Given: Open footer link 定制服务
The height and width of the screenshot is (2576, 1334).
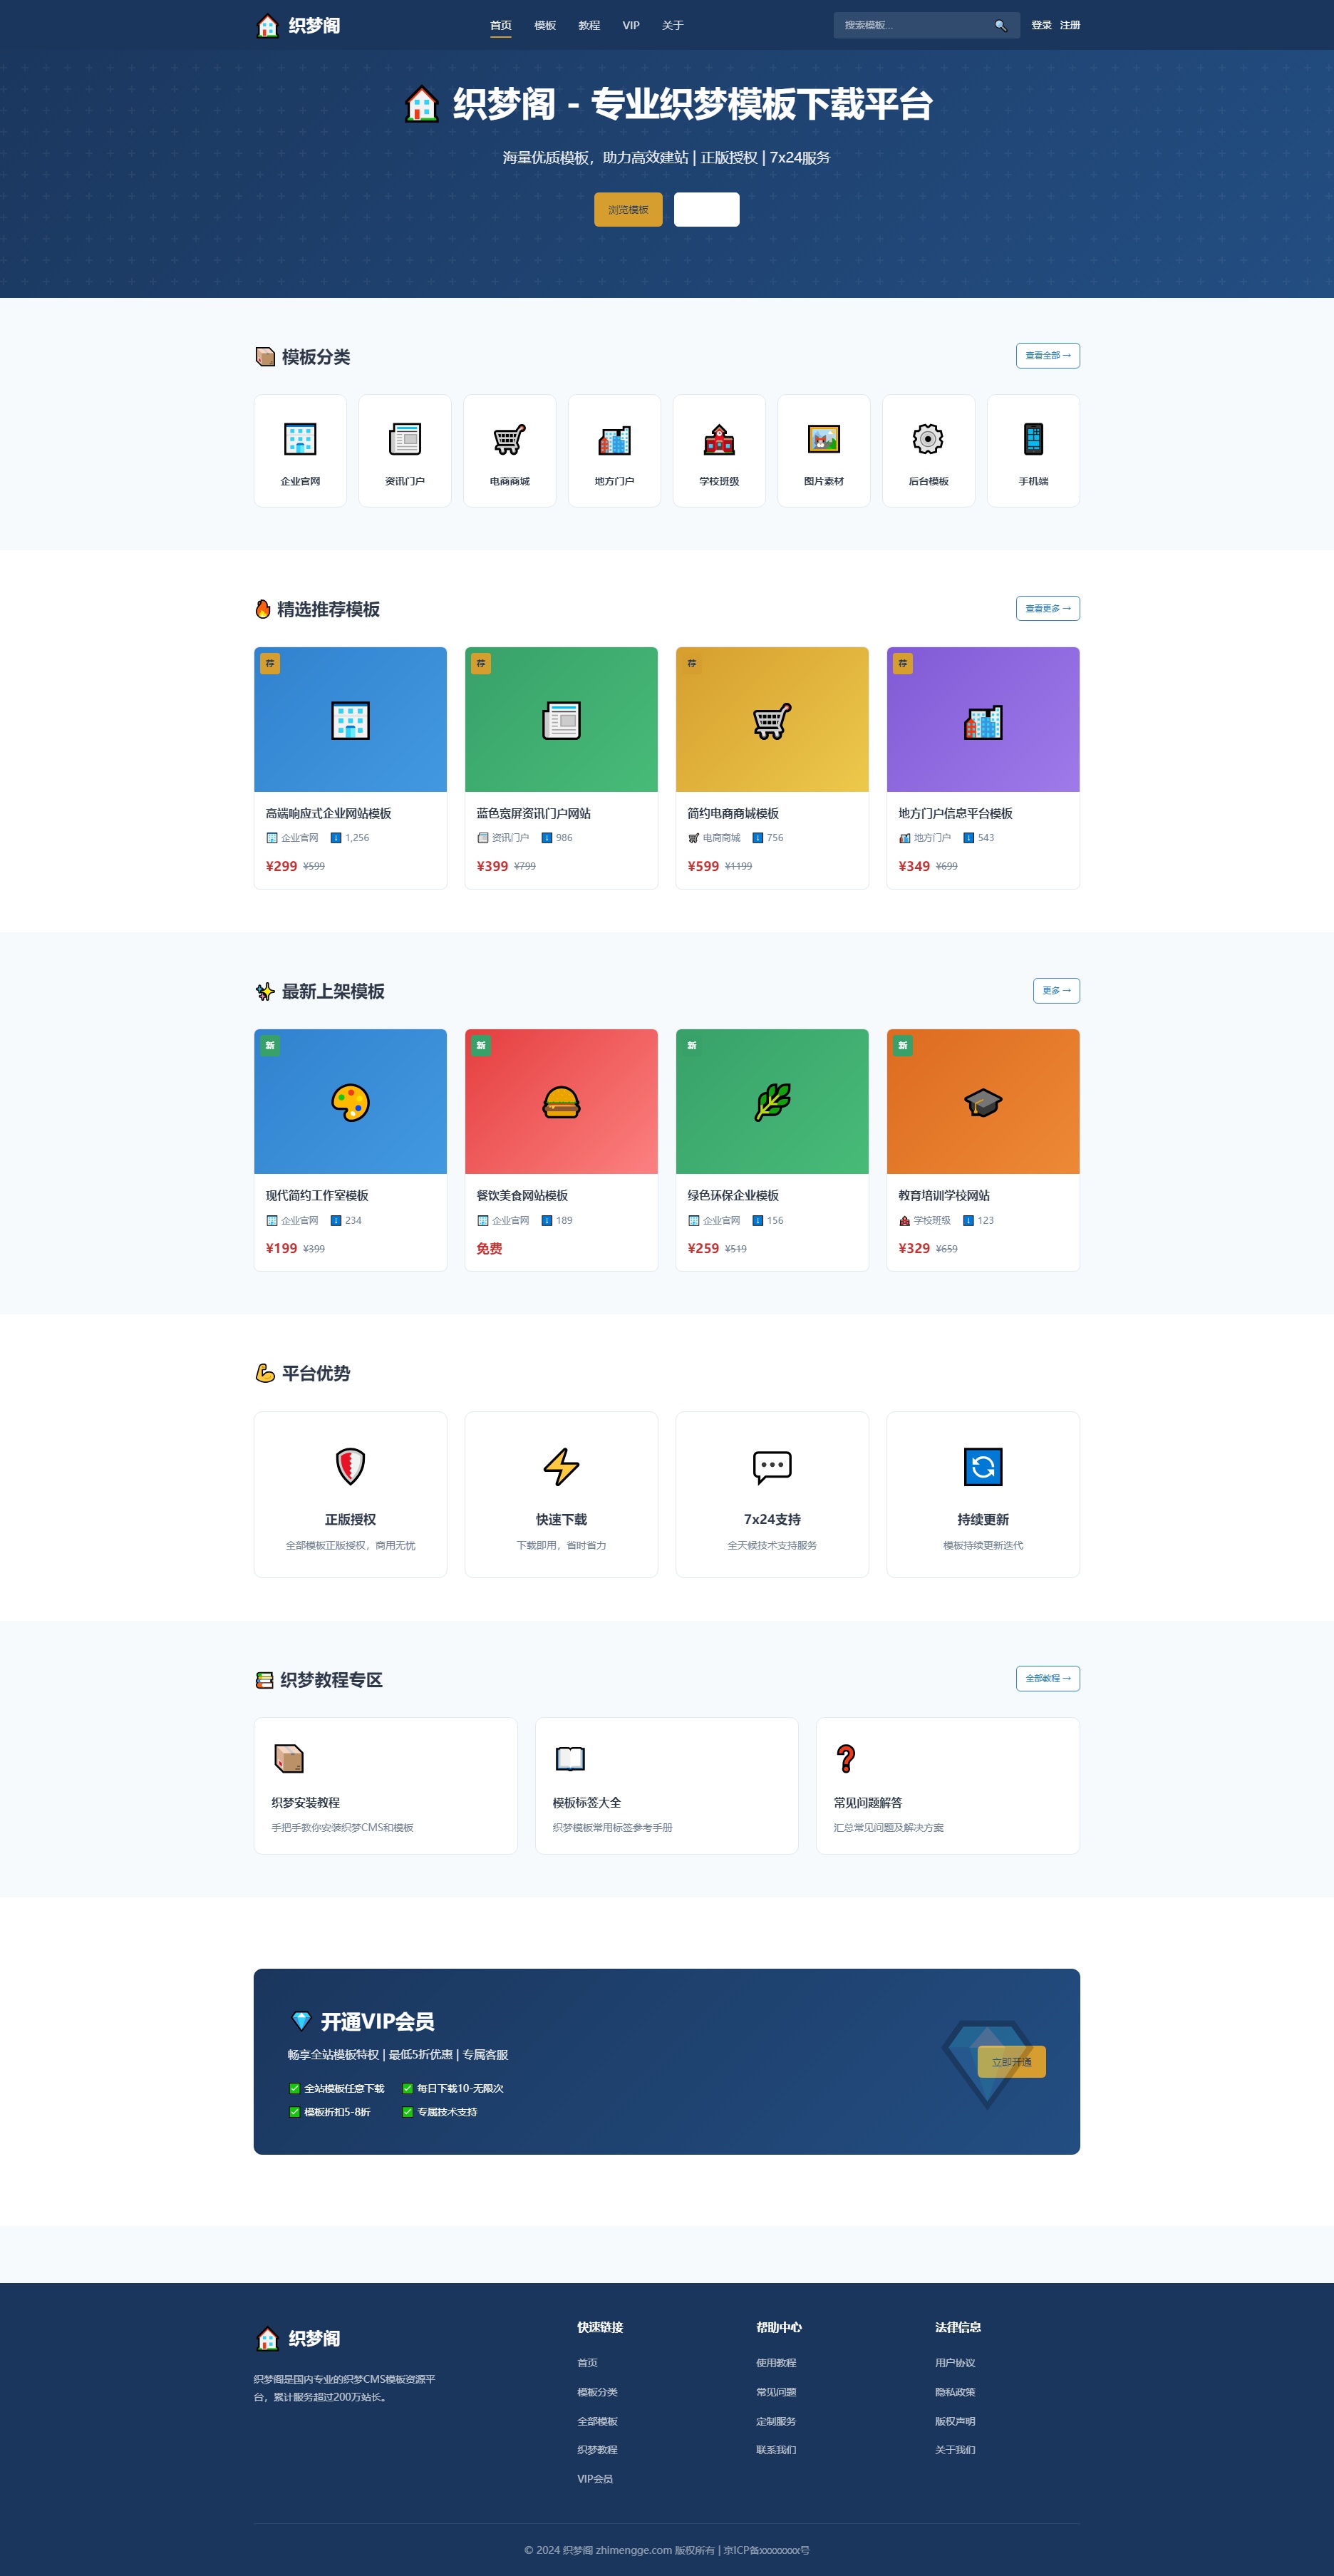Looking at the screenshot, I should [776, 2421].
